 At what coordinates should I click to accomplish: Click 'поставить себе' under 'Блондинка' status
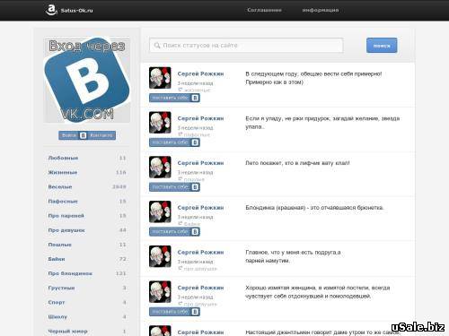click(174, 231)
